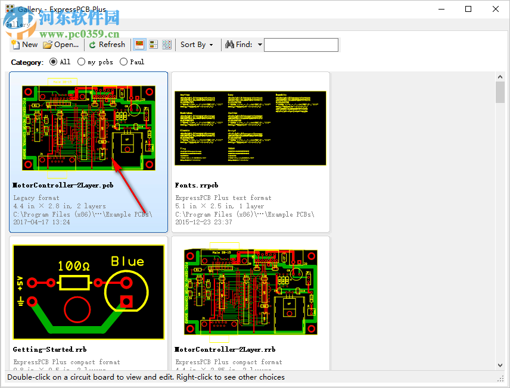Switch to the small grid view icon
The width and height of the screenshot is (510, 388).
(167, 44)
